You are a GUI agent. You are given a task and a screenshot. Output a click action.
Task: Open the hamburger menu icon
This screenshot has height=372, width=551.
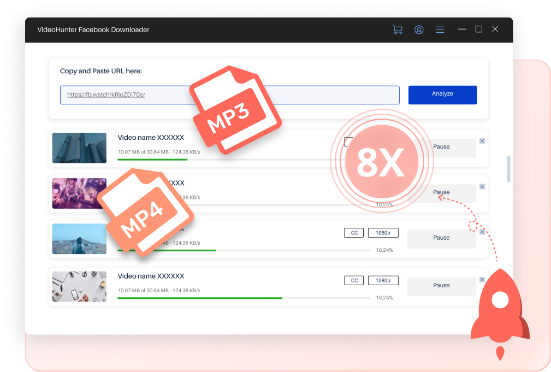tap(440, 29)
